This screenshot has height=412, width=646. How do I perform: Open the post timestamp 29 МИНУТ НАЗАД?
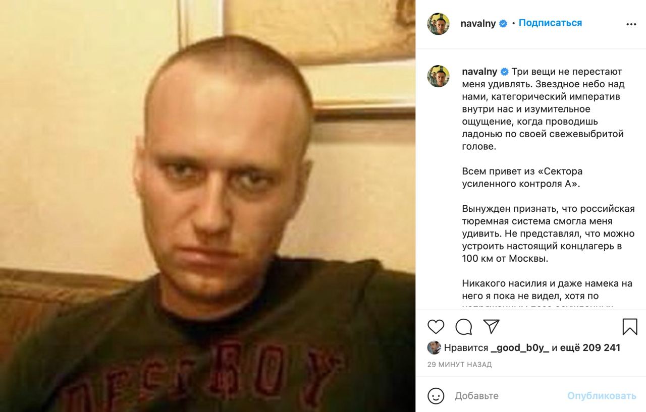(x=459, y=365)
